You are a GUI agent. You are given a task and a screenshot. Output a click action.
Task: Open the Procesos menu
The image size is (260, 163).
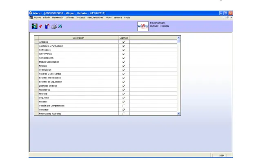(81, 17)
